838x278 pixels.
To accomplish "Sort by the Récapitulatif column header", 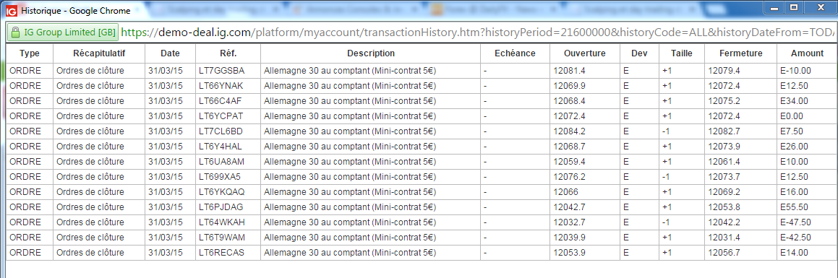I will click(x=99, y=53).
